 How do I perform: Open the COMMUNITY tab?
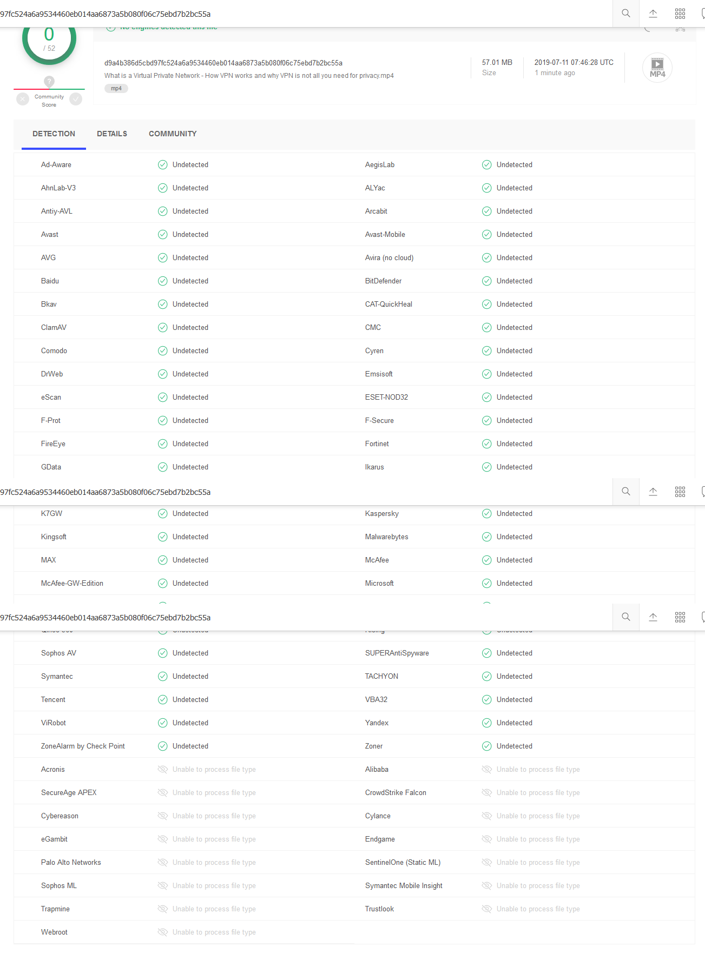point(173,134)
